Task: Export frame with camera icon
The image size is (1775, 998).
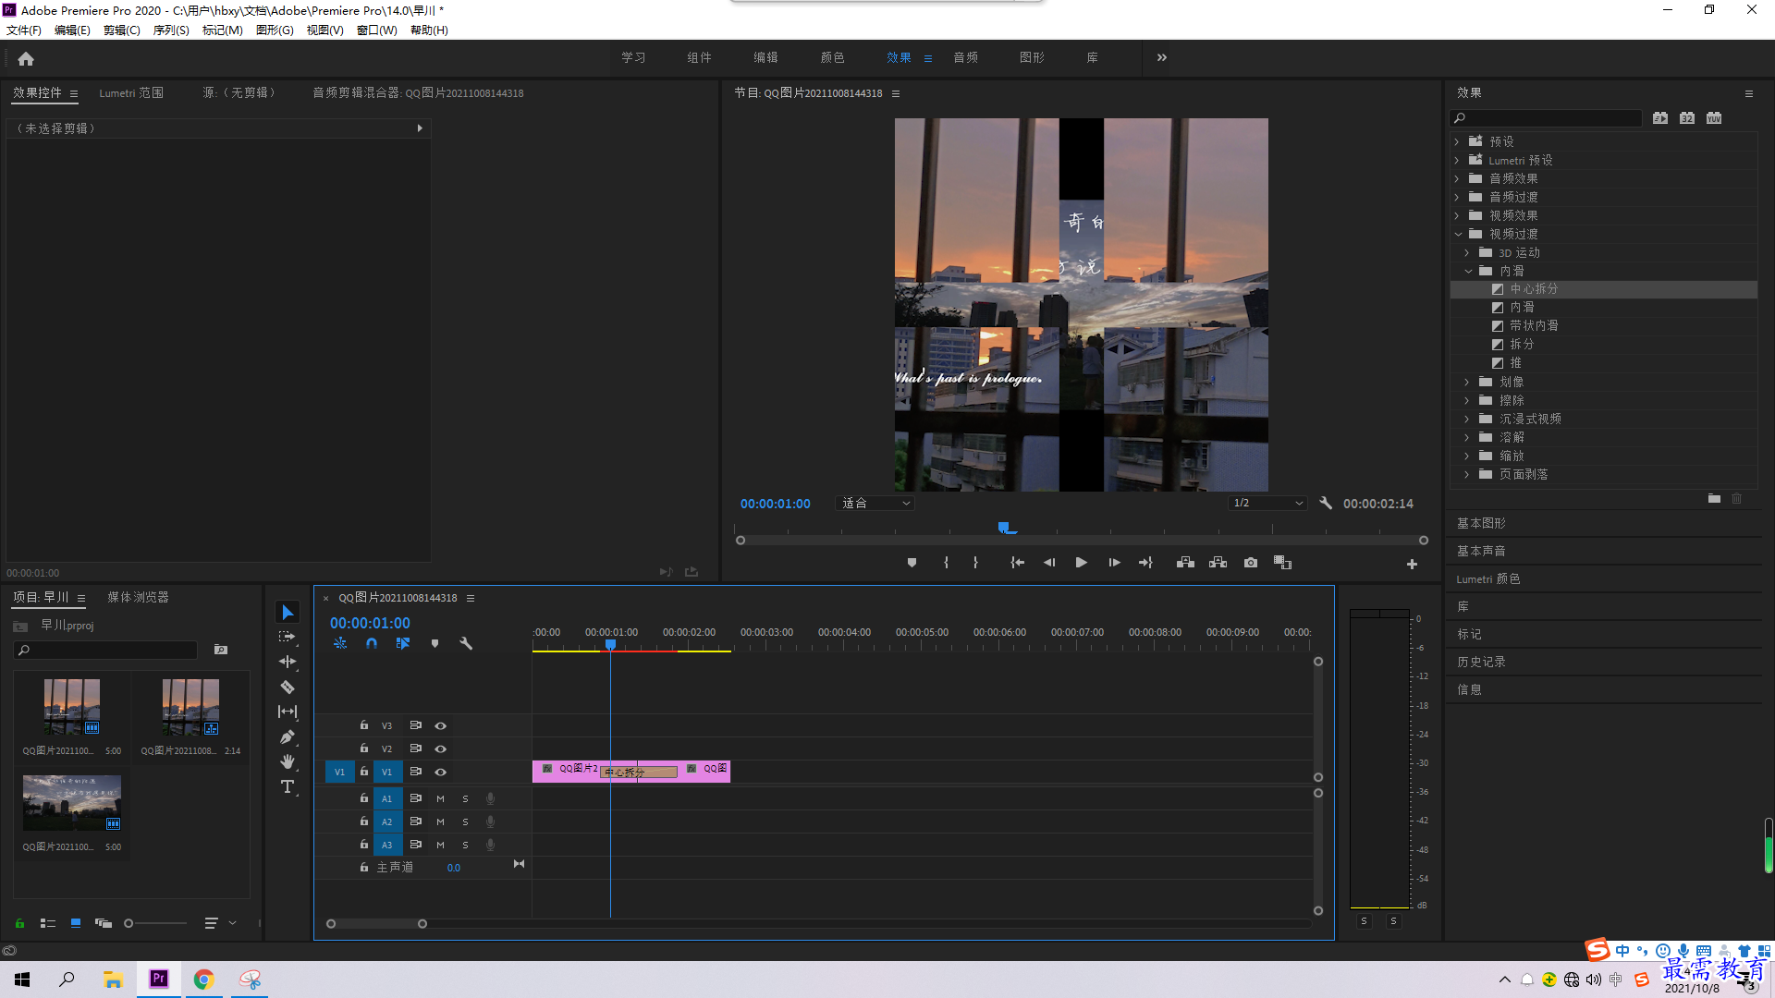Action: coord(1251,563)
